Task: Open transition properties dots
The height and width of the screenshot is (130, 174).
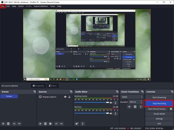Action: (141, 107)
